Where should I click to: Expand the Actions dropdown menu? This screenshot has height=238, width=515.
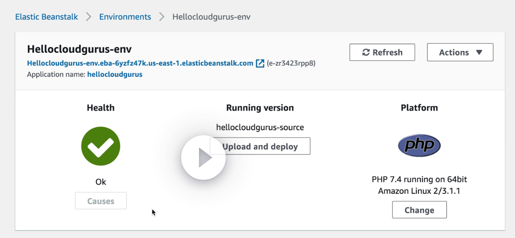(460, 52)
